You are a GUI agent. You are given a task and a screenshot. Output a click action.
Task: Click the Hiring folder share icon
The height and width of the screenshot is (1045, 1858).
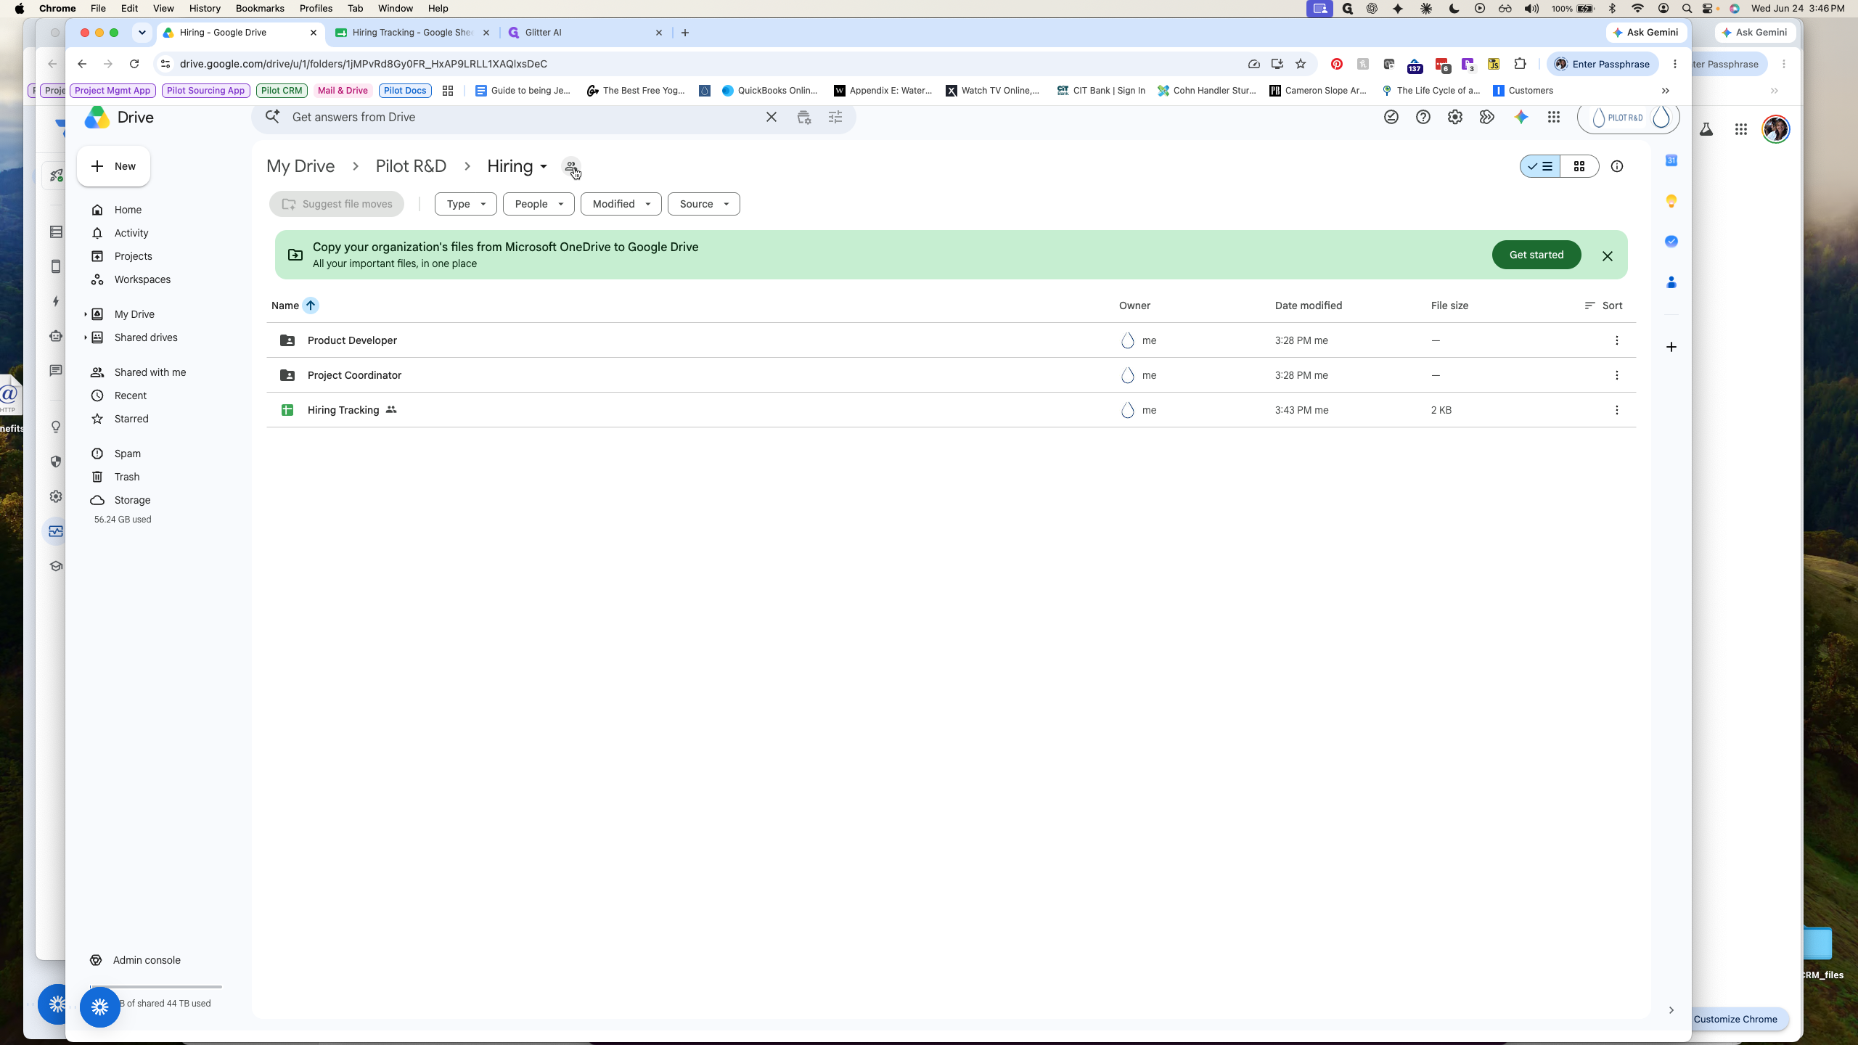[571, 167]
